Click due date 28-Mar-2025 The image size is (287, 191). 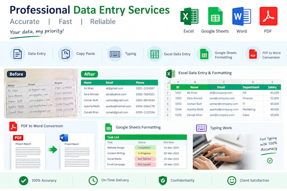click(x=171, y=164)
